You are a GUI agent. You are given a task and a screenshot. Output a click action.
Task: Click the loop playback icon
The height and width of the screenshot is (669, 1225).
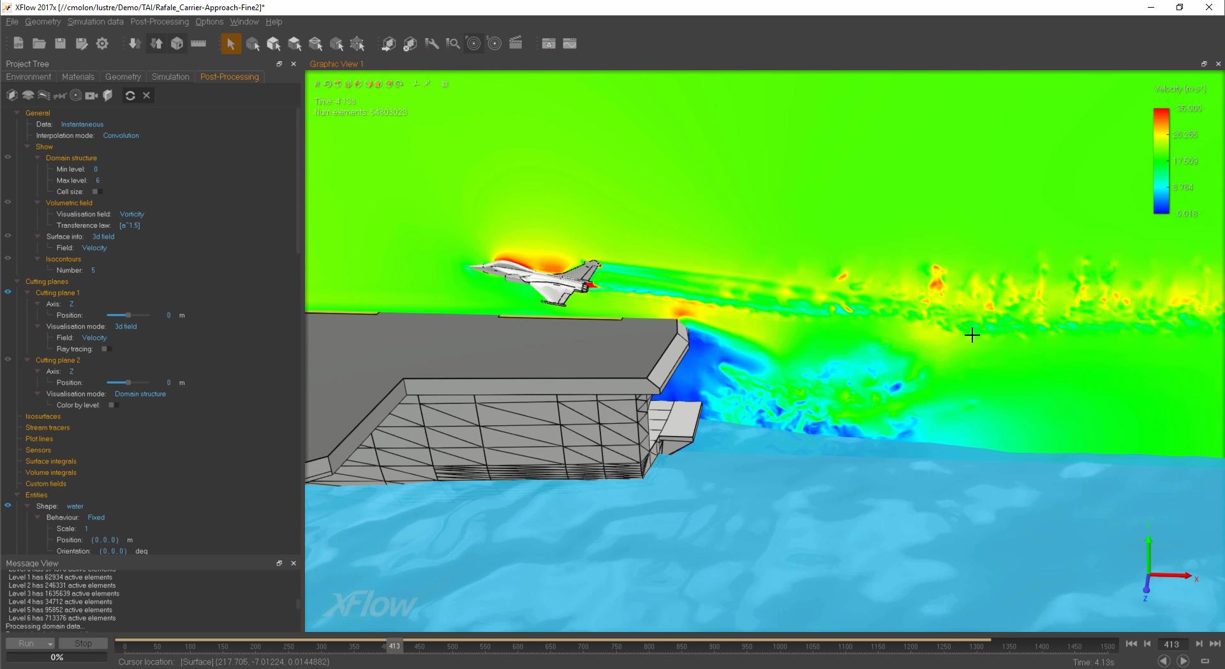pyautogui.click(x=1205, y=661)
